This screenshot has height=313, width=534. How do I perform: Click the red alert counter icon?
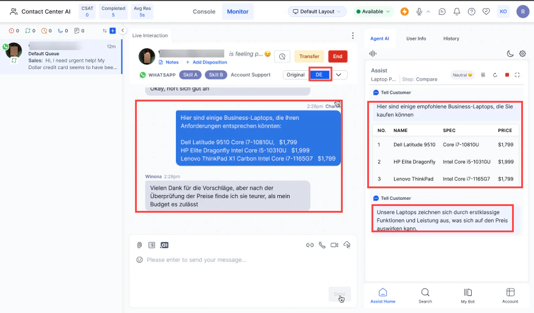coord(11,31)
